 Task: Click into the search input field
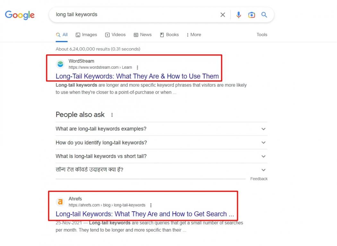pos(135,15)
